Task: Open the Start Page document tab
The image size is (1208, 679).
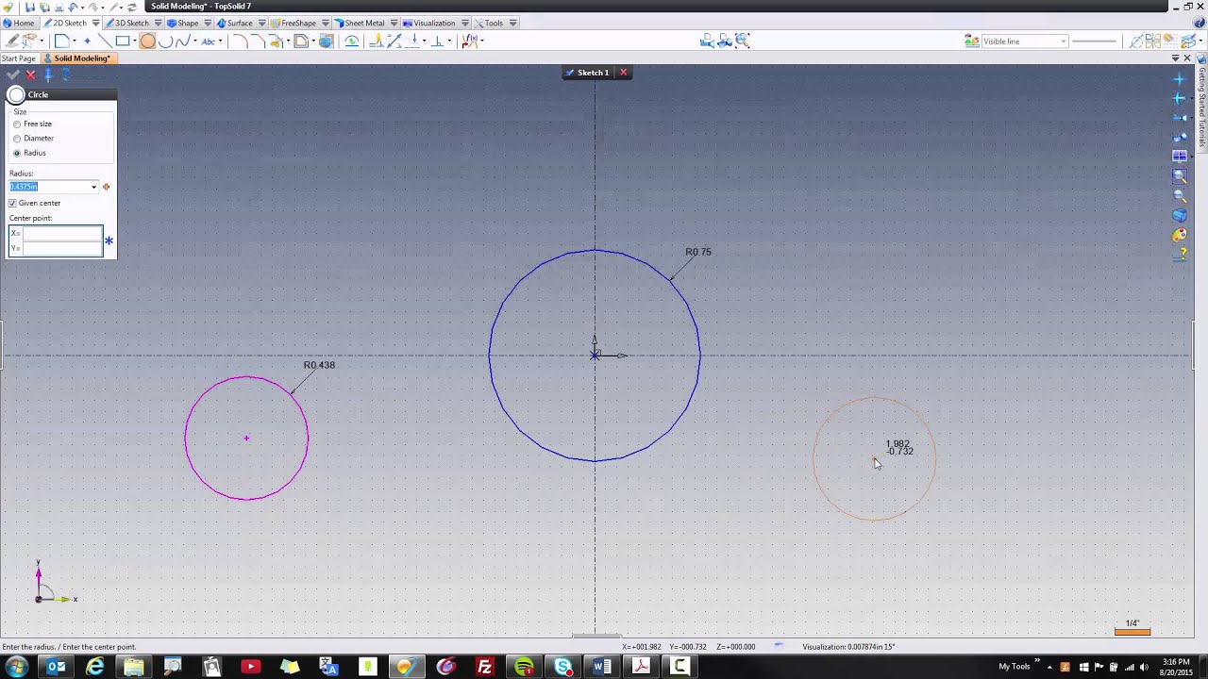Action: click(x=18, y=58)
